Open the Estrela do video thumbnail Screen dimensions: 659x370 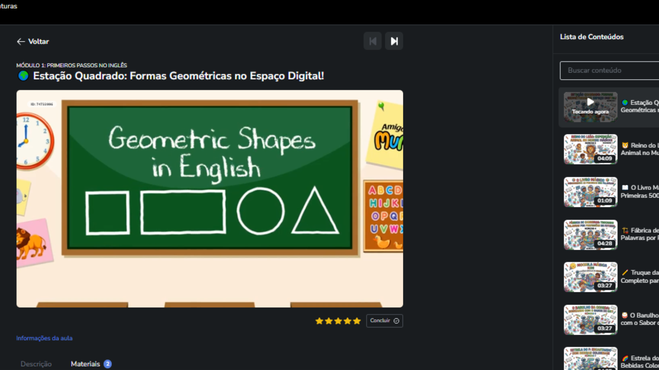[x=590, y=359]
